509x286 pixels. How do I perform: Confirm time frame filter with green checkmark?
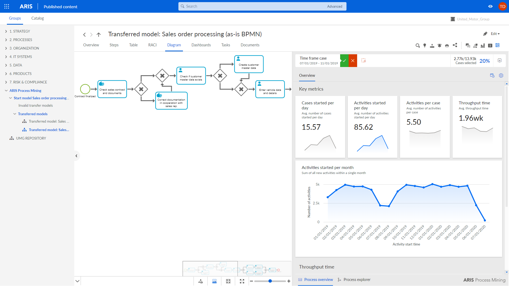(x=344, y=61)
